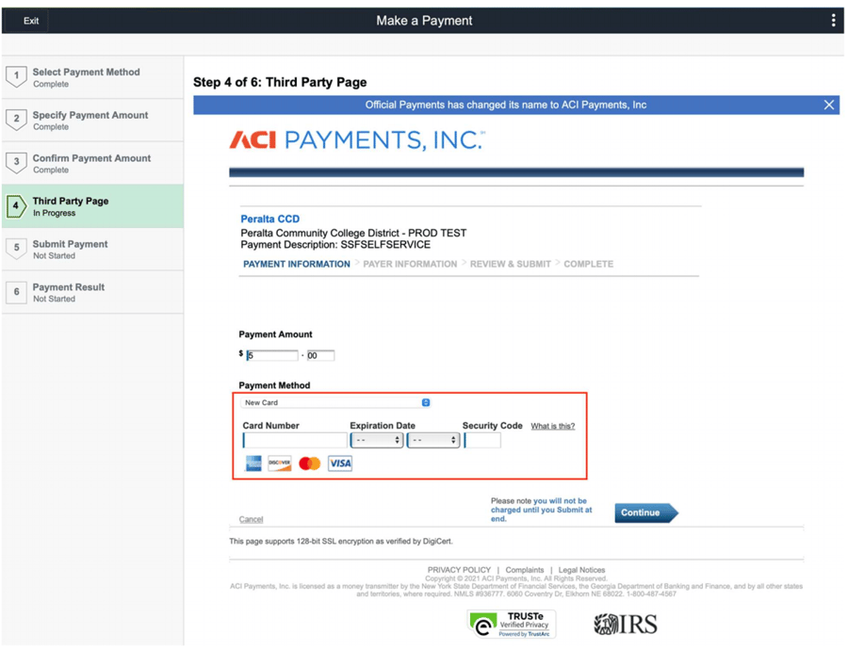Click the Mastercard logo
848x650 pixels.
(x=309, y=463)
